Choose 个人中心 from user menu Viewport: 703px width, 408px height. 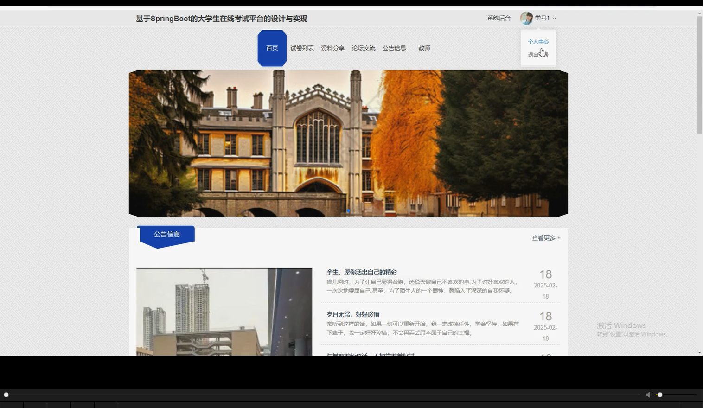tap(538, 42)
